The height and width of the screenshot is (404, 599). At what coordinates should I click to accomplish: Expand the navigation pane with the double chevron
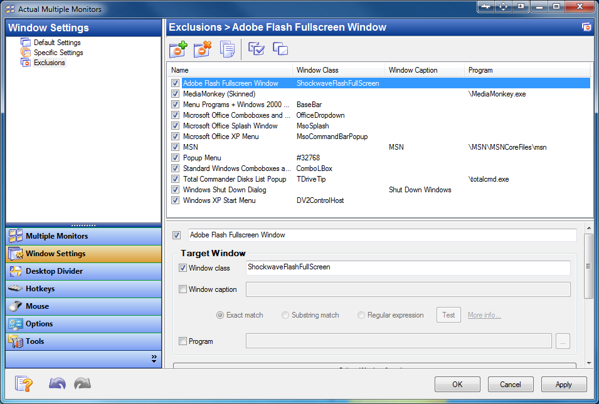pyautogui.click(x=154, y=358)
